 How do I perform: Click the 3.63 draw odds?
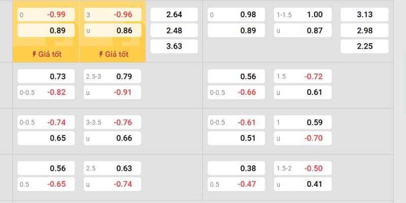[174, 46]
